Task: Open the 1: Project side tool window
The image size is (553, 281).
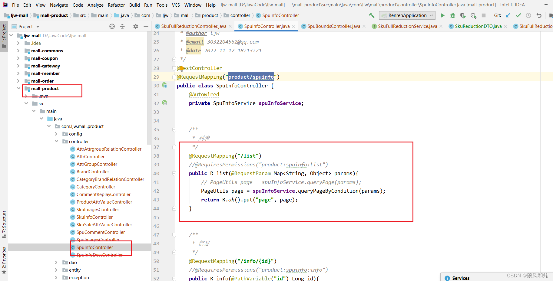Action: tap(4, 36)
